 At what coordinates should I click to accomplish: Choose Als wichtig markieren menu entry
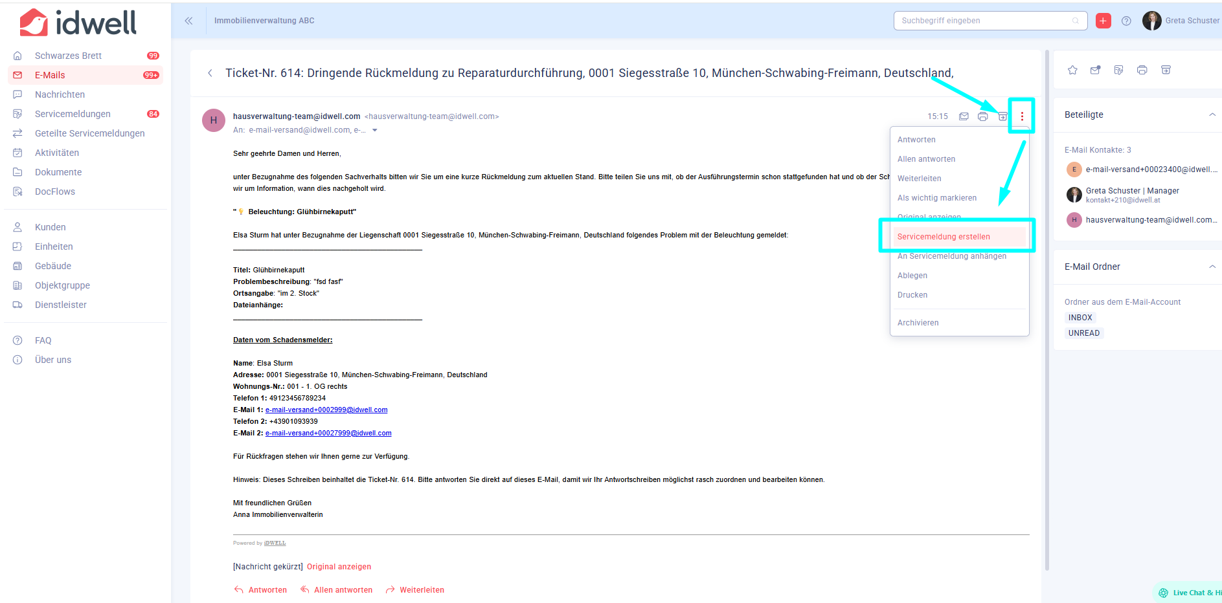[937, 198]
